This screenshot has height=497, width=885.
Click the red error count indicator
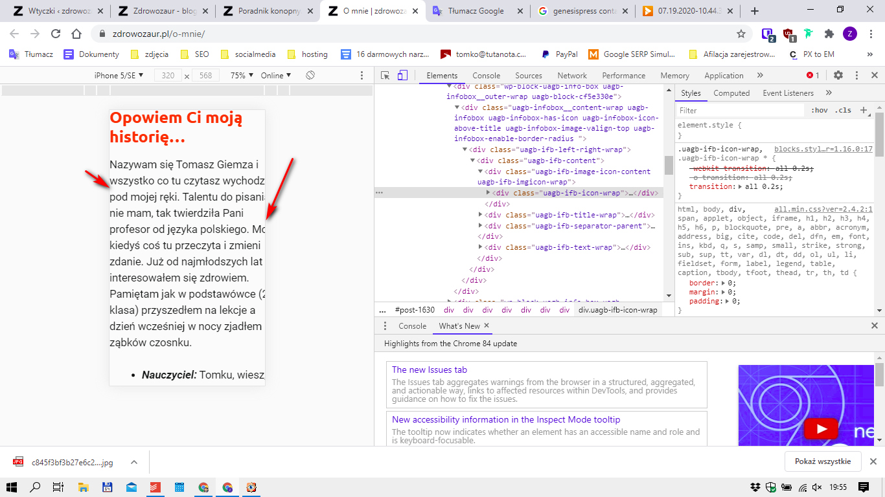pyautogui.click(x=813, y=76)
